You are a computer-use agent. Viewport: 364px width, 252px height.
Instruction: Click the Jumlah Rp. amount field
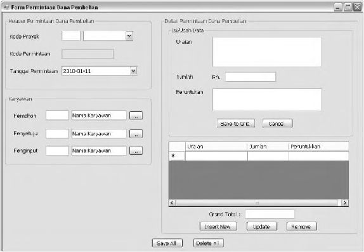(x=250, y=77)
